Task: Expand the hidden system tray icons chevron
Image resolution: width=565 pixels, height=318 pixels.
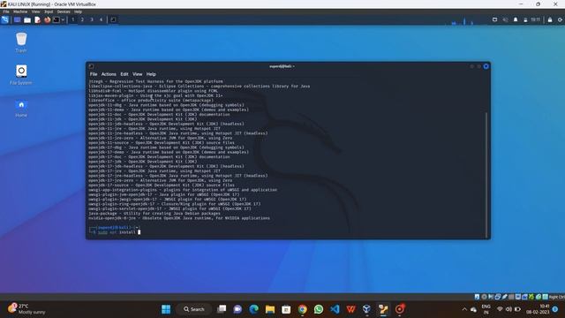Action: 464,309
